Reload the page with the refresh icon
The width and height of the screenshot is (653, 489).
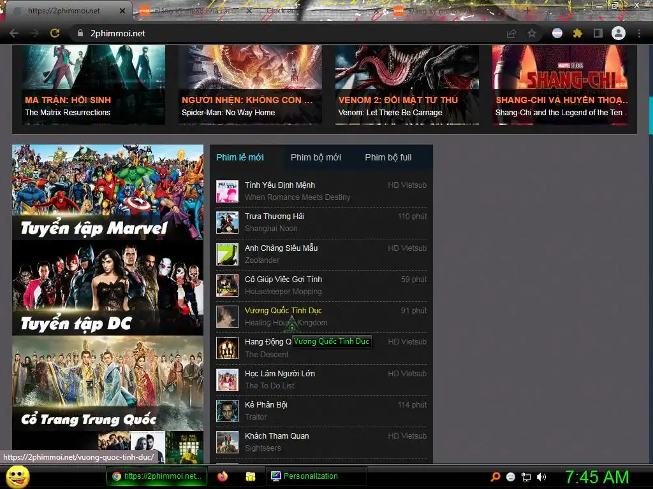(55, 33)
